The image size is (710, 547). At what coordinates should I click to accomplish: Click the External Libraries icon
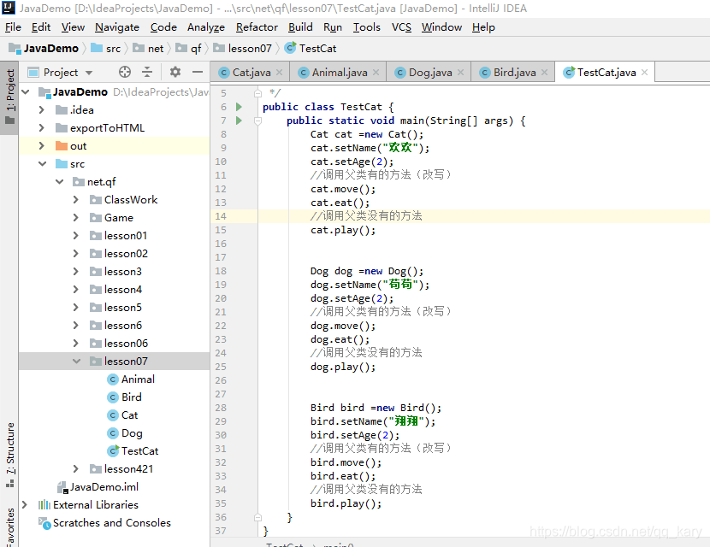44,504
